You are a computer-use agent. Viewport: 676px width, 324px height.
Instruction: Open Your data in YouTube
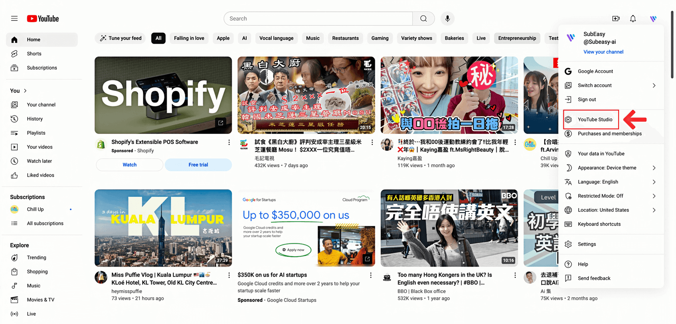(x=611, y=154)
